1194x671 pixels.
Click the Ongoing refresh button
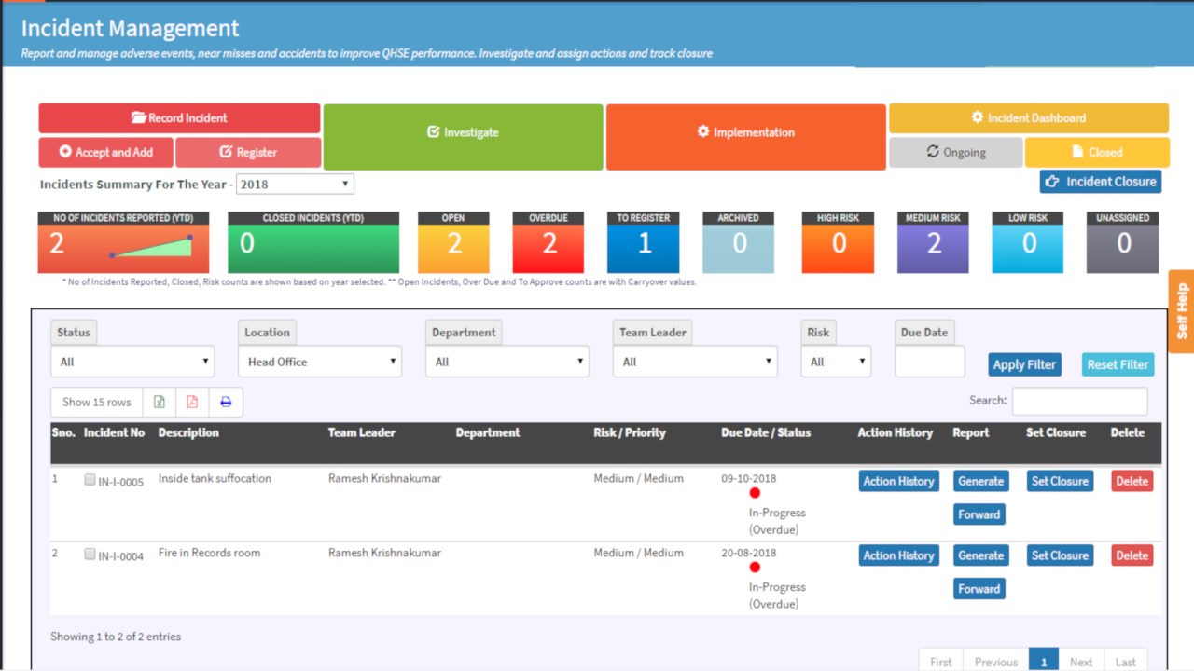(x=955, y=151)
